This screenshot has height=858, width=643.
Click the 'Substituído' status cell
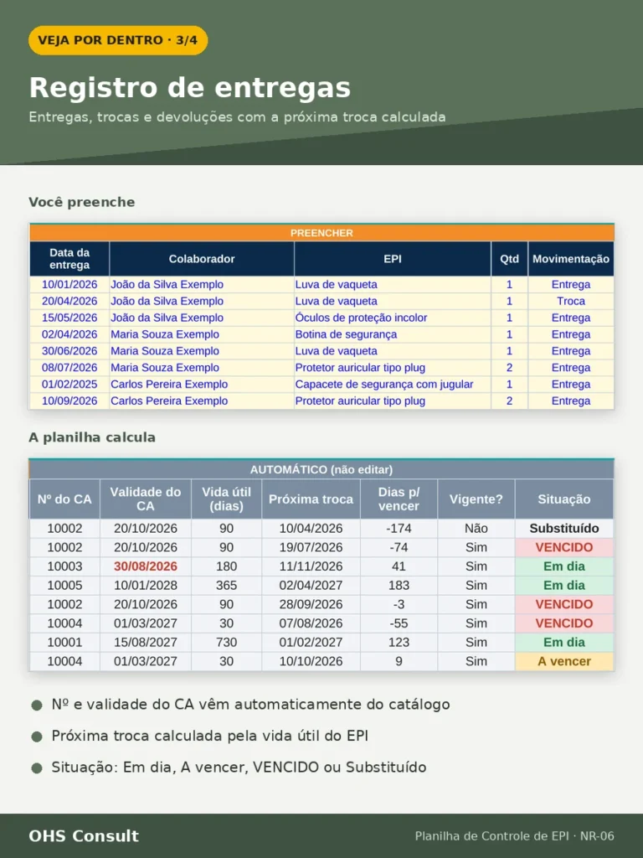[564, 529]
